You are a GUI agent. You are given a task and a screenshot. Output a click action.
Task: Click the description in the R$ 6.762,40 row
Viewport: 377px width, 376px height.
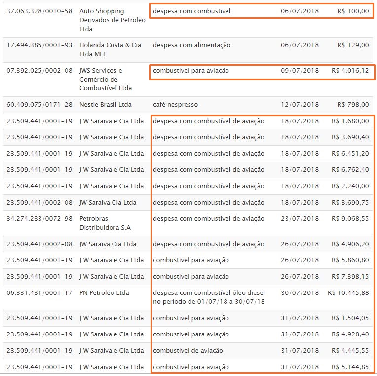point(208,169)
